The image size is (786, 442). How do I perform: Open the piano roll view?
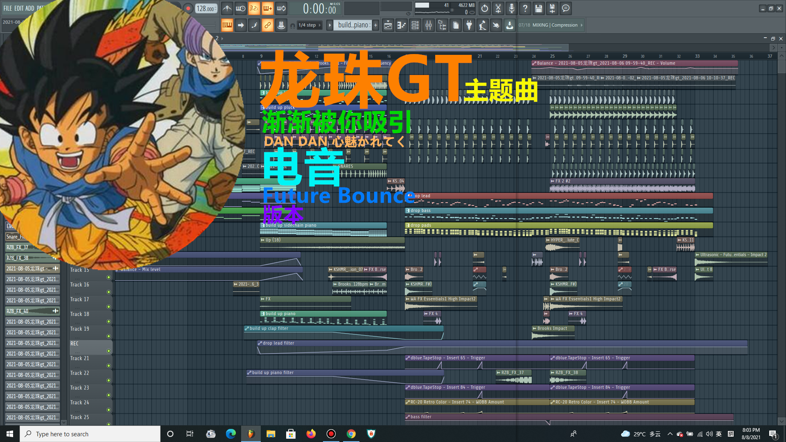click(x=402, y=25)
